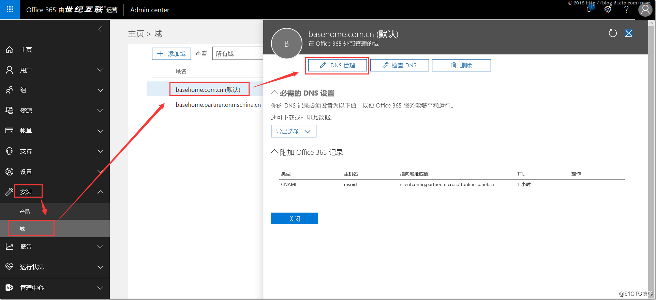Expand the 组 menu chevron
The width and height of the screenshot is (656, 300).
click(100, 90)
